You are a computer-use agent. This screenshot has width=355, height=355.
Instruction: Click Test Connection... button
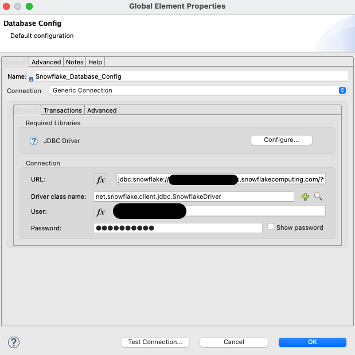tap(155, 342)
